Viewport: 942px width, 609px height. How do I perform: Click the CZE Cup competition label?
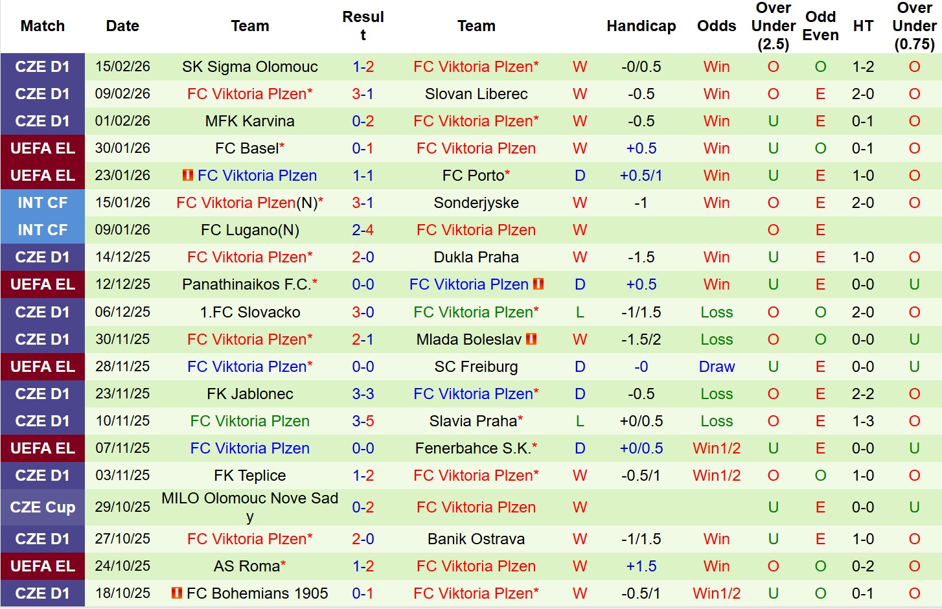43,507
